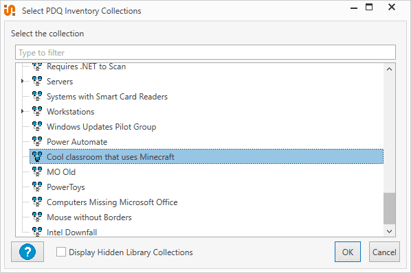411x273 pixels.
Task: Select the Requires .NET to Scan collection
Action: 86,67
